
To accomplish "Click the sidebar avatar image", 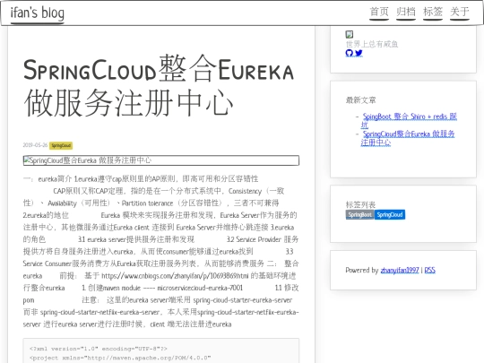I will pos(350,34).
